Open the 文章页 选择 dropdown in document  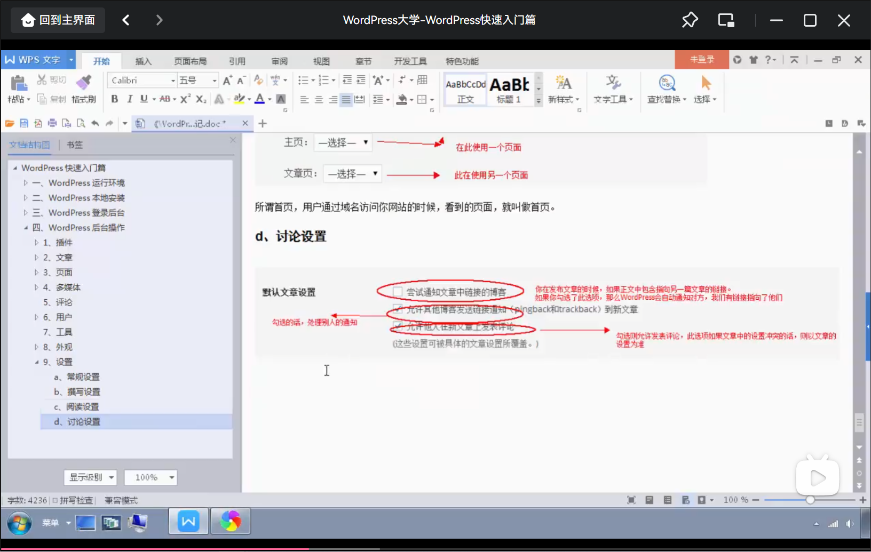coord(352,174)
